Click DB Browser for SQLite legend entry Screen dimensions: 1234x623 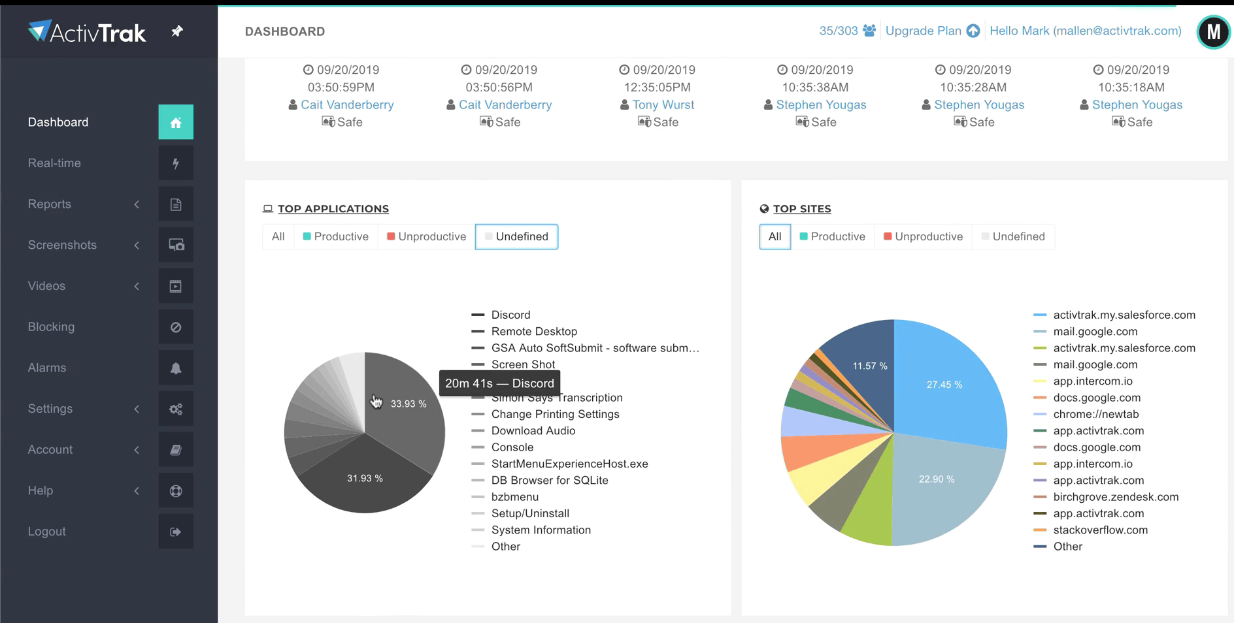coord(550,481)
